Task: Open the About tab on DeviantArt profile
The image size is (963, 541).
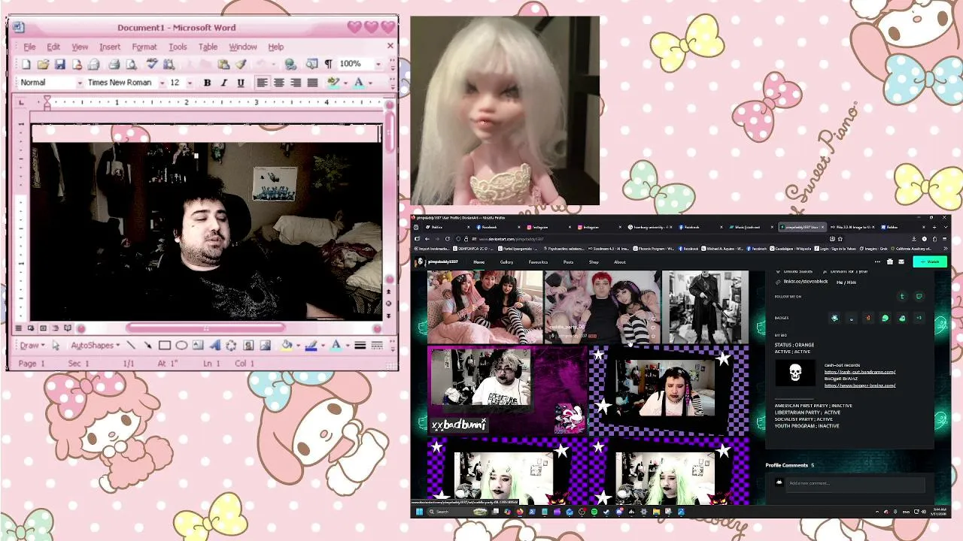Action: coord(620,262)
